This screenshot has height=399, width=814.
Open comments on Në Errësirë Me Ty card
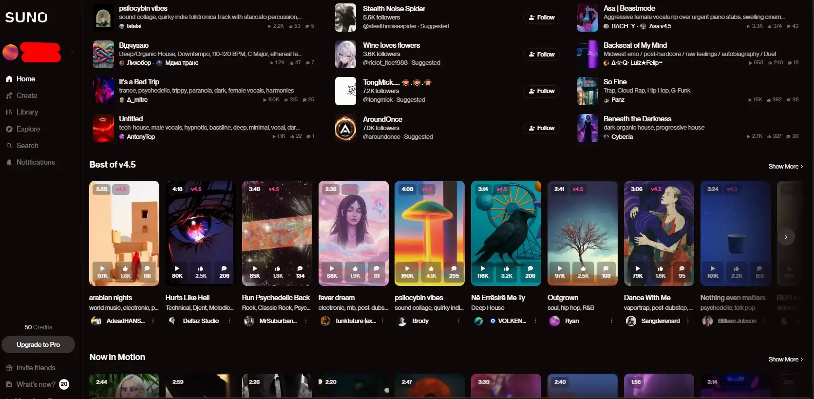tap(530, 272)
